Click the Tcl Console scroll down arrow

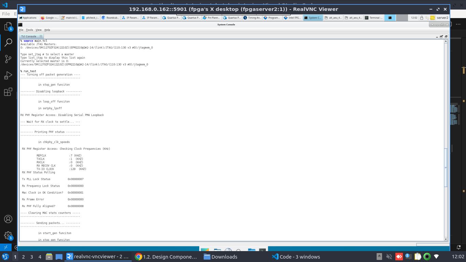click(x=446, y=239)
